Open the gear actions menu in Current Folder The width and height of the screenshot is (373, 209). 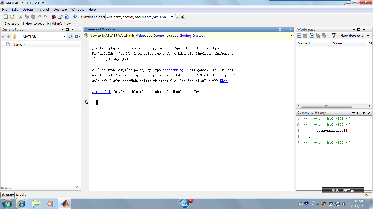tap(77, 36)
